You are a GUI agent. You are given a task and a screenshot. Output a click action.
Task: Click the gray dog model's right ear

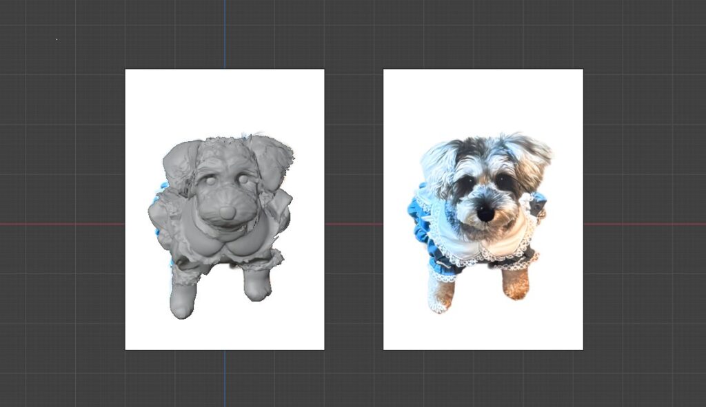(x=272, y=157)
